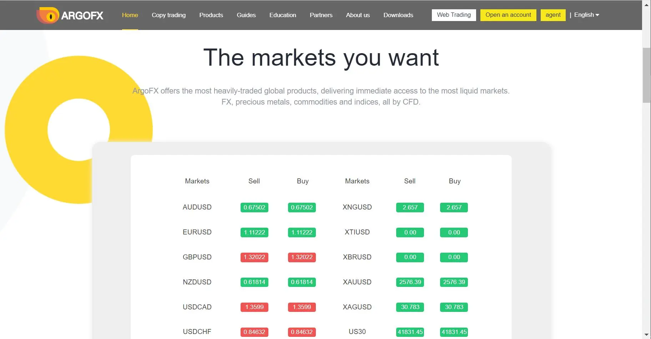This screenshot has width=651, height=339.
Task: Click 'The markets you want' heading
Action: point(321,57)
